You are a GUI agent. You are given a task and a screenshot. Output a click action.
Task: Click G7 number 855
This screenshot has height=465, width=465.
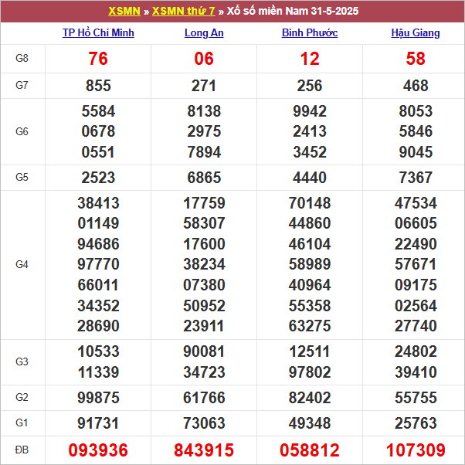(98, 86)
